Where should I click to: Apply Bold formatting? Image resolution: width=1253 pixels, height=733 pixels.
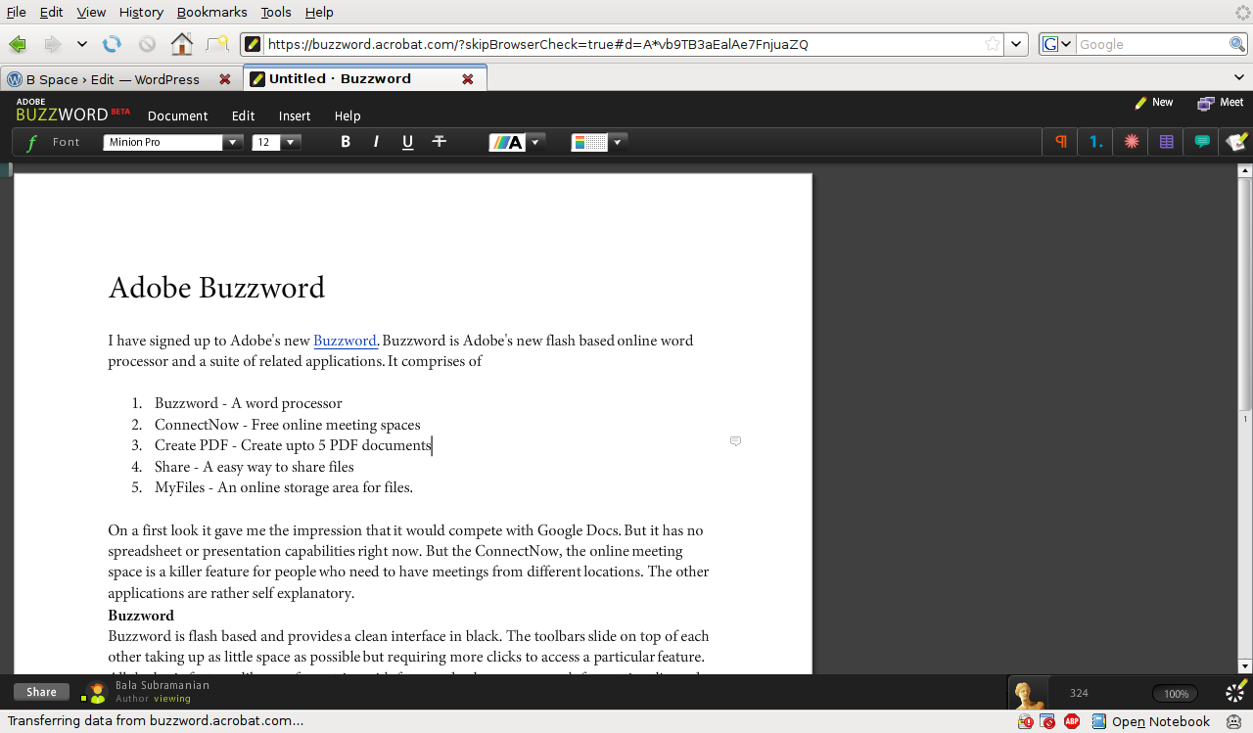pyautogui.click(x=346, y=142)
